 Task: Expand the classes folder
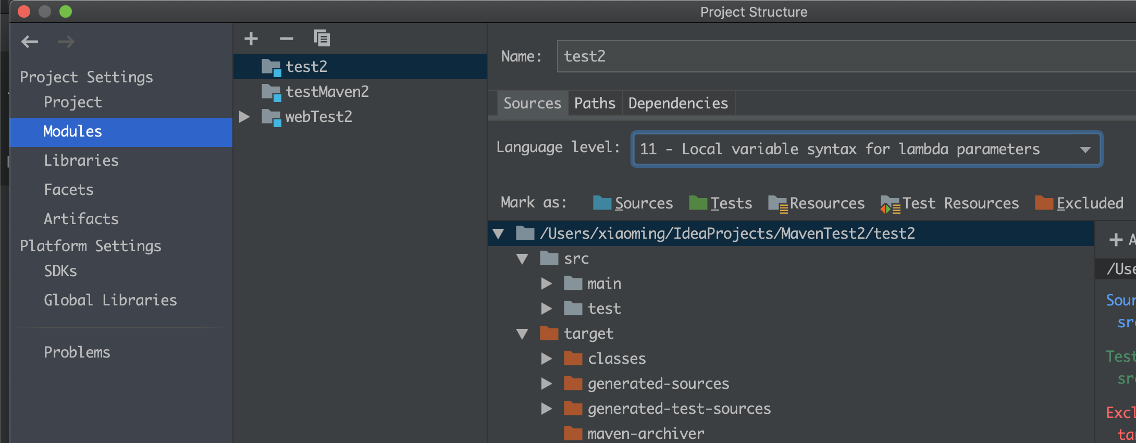(x=546, y=359)
